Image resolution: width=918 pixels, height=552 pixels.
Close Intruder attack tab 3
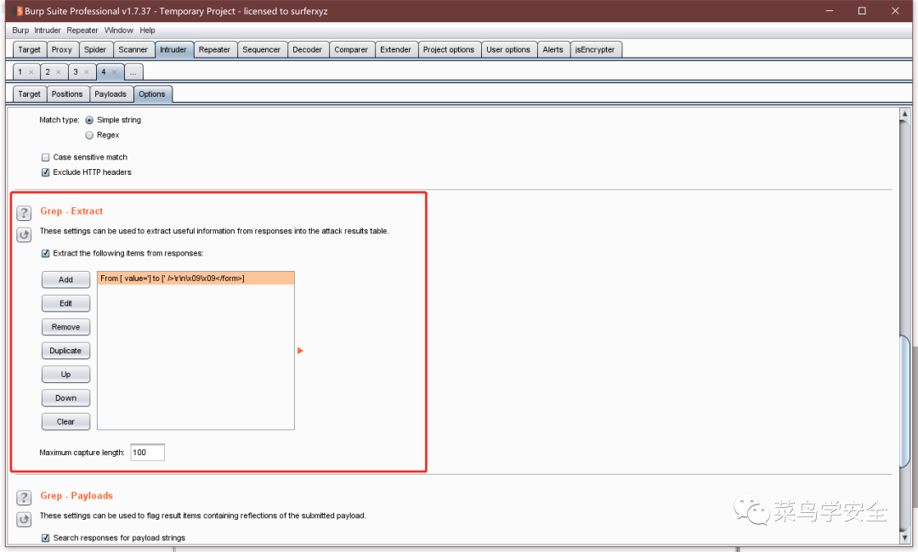(x=86, y=72)
